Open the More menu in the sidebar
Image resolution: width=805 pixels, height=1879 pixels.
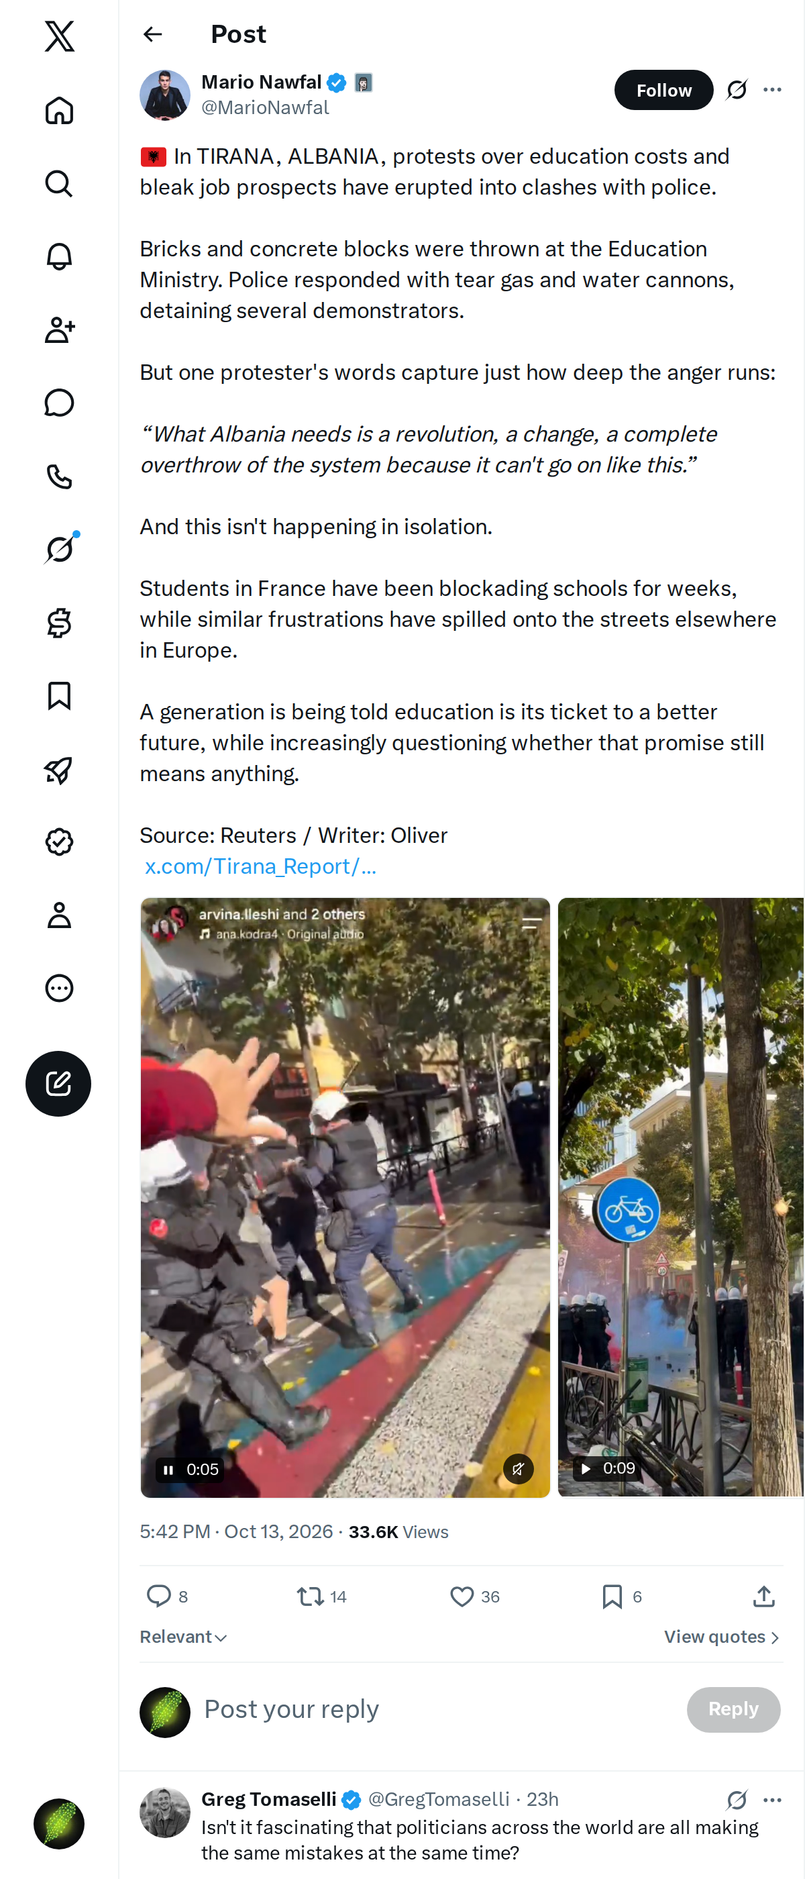(59, 988)
